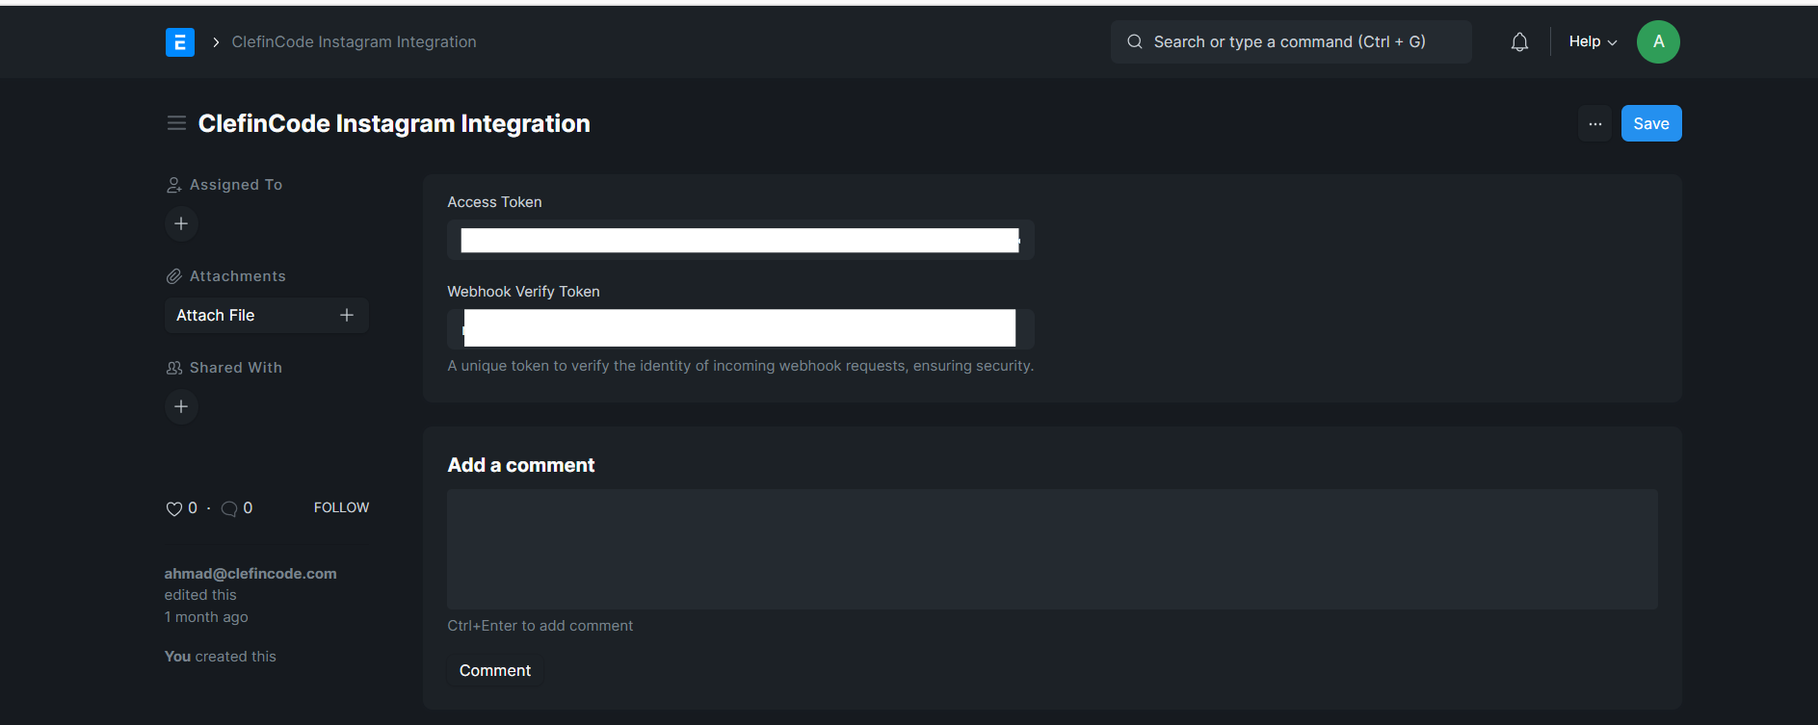Submit with the Comment button
This screenshot has height=725, width=1818.
495,670
